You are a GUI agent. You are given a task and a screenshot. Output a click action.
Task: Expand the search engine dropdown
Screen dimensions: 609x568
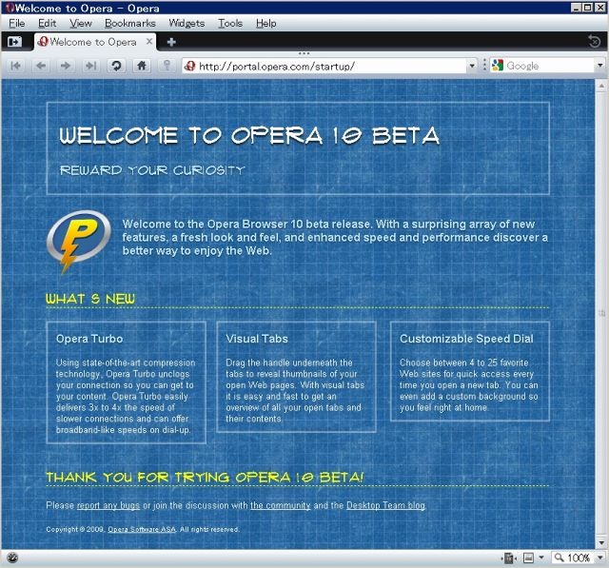pyautogui.click(x=600, y=66)
